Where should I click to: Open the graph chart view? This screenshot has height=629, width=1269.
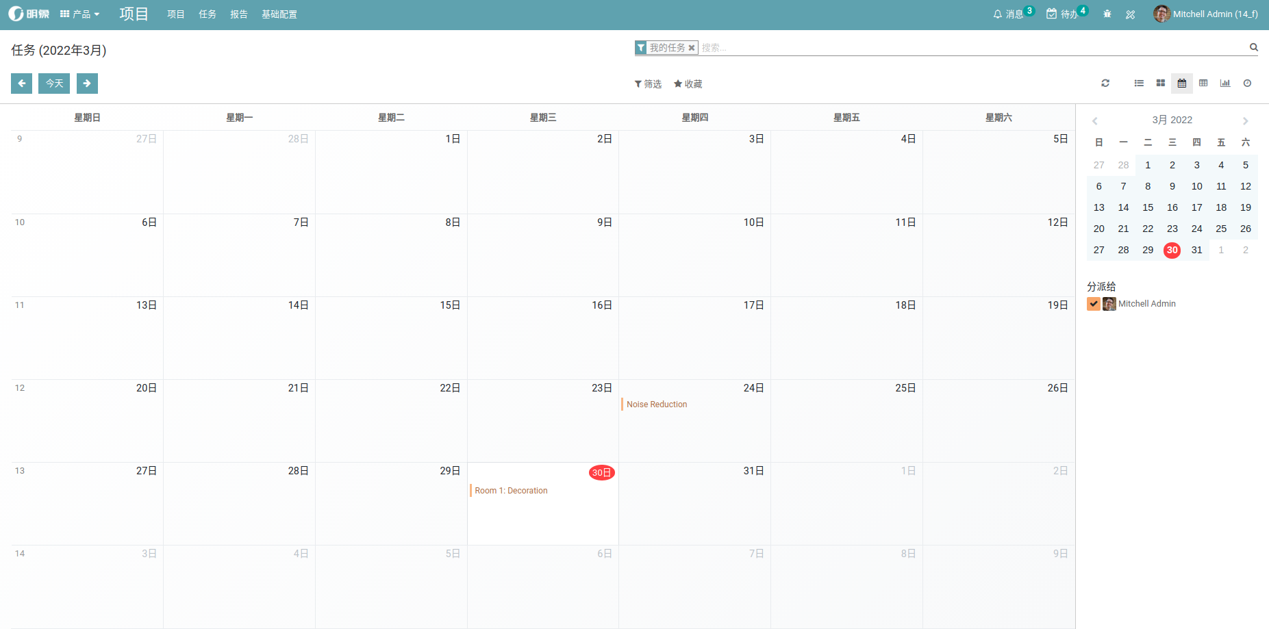click(x=1225, y=84)
